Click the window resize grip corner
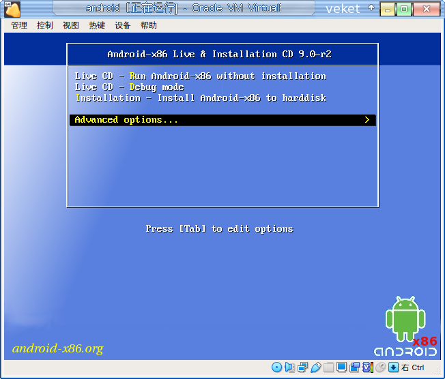The image size is (445, 379). coord(436,370)
